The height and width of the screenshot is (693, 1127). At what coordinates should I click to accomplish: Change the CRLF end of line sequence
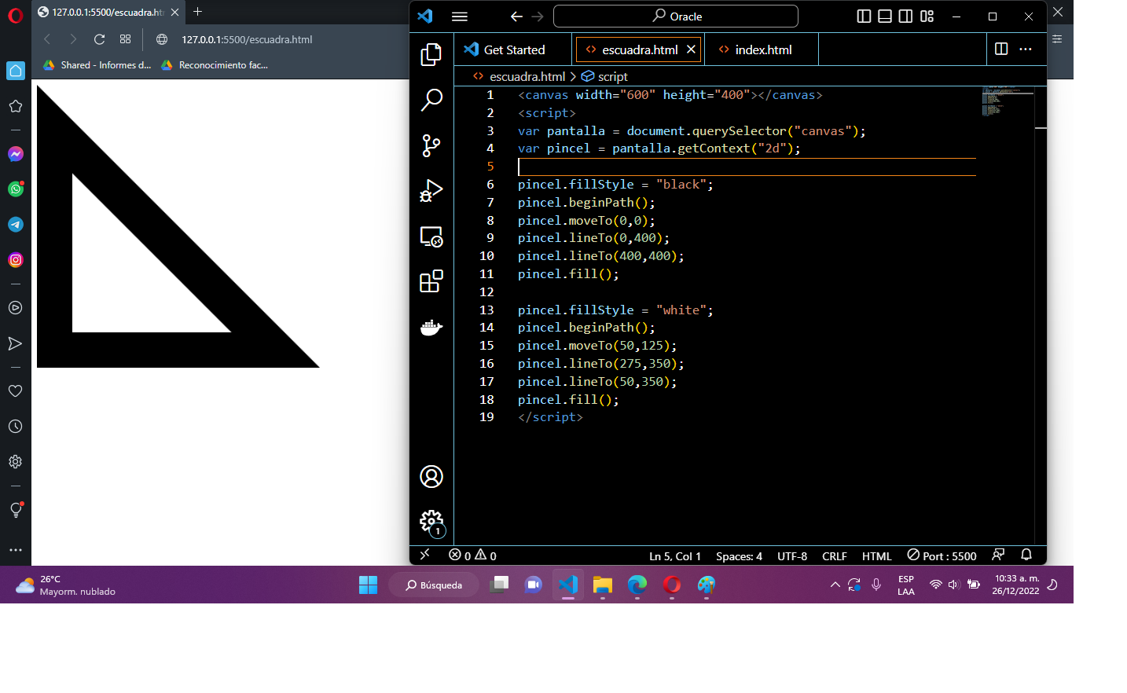[835, 555]
